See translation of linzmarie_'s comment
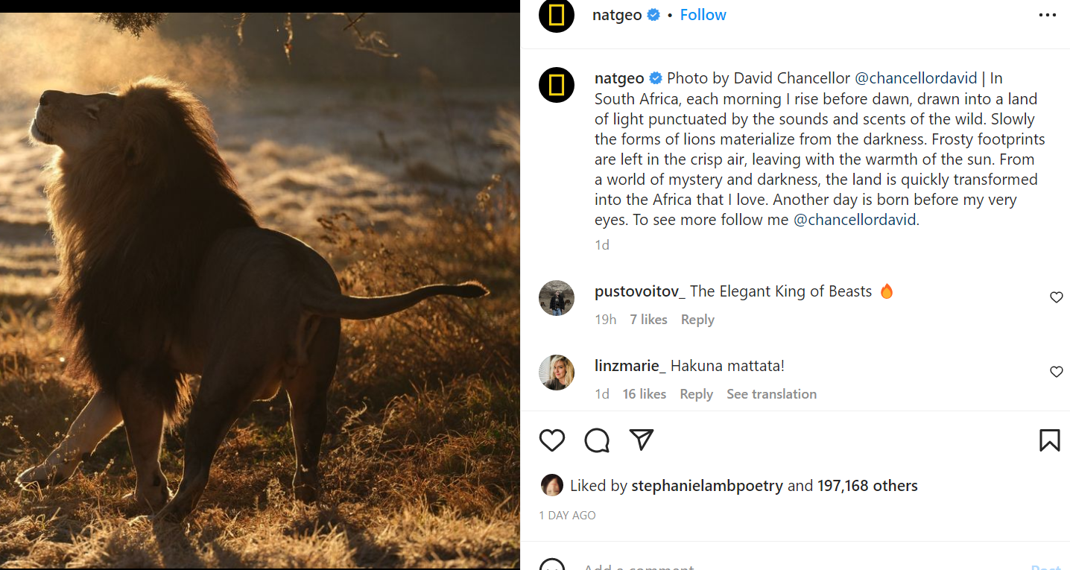 (771, 394)
